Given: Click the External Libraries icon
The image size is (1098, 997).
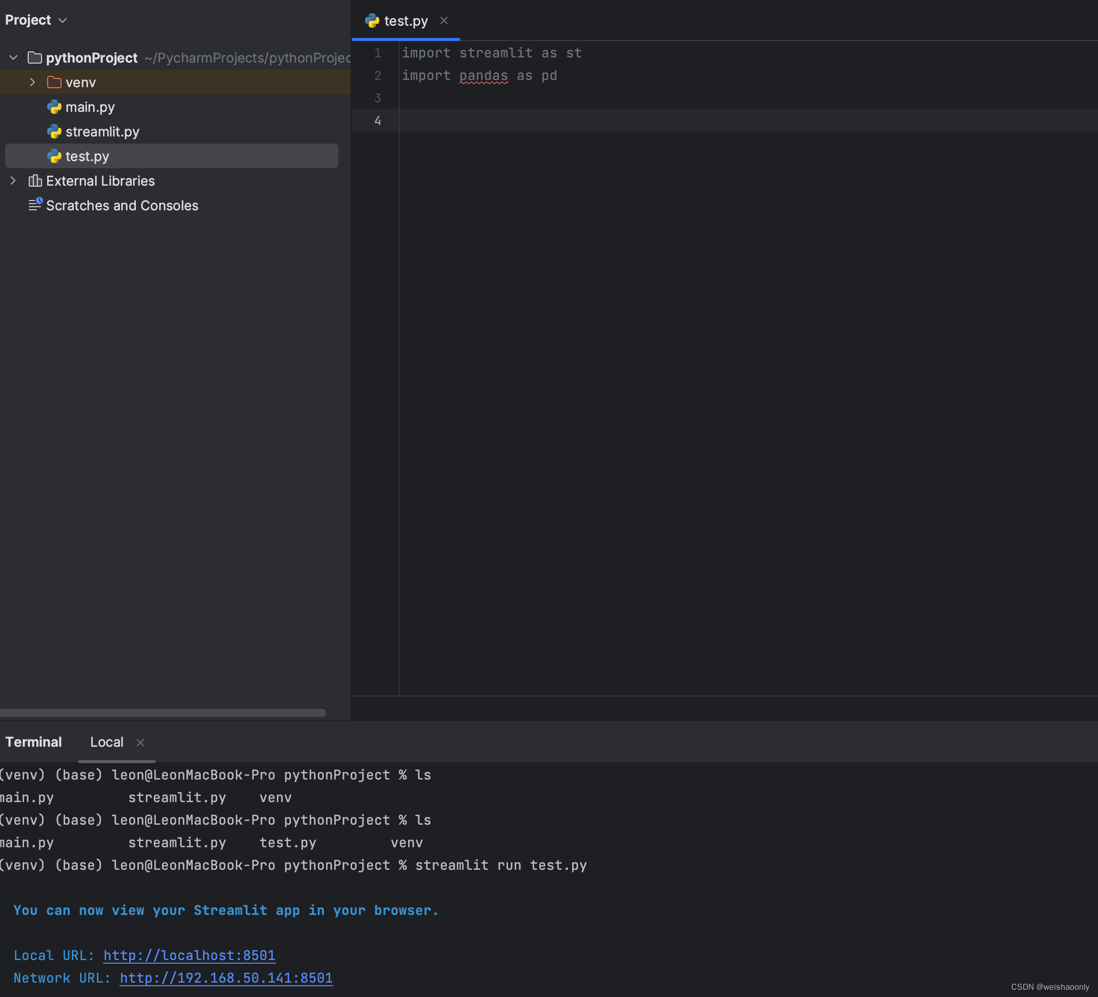Looking at the screenshot, I should coord(35,181).
